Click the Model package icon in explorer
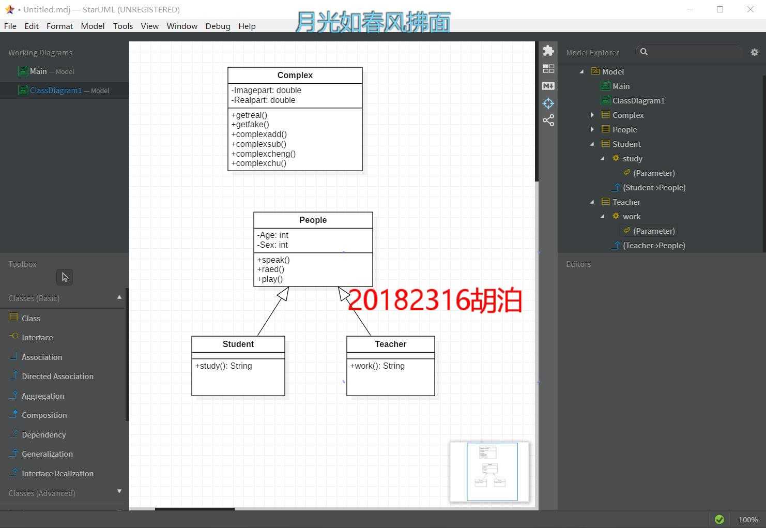Viewport: 766px width, 528px height. click(595, 71)
